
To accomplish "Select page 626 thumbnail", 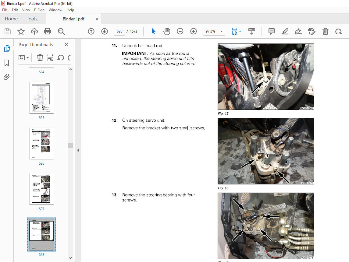I will pyautogui.click(x=41, y=143).
